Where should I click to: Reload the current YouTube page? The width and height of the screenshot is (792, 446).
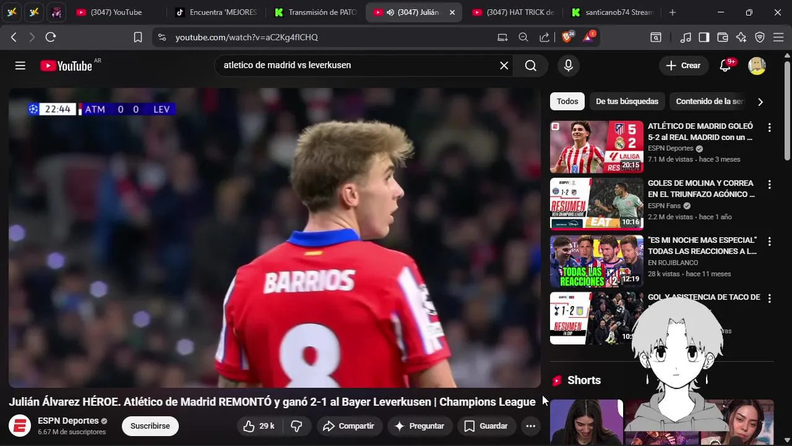point(51,37)
